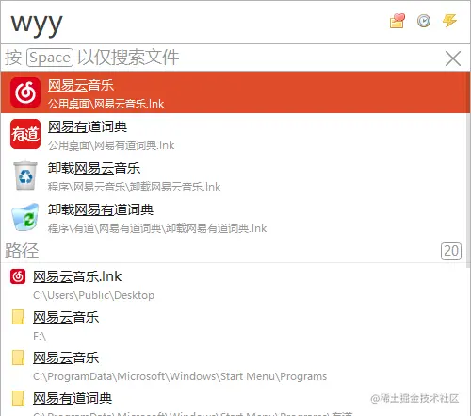
Task: Open the 网易云音乐 folder in F:\
Action: pos(234,325)
